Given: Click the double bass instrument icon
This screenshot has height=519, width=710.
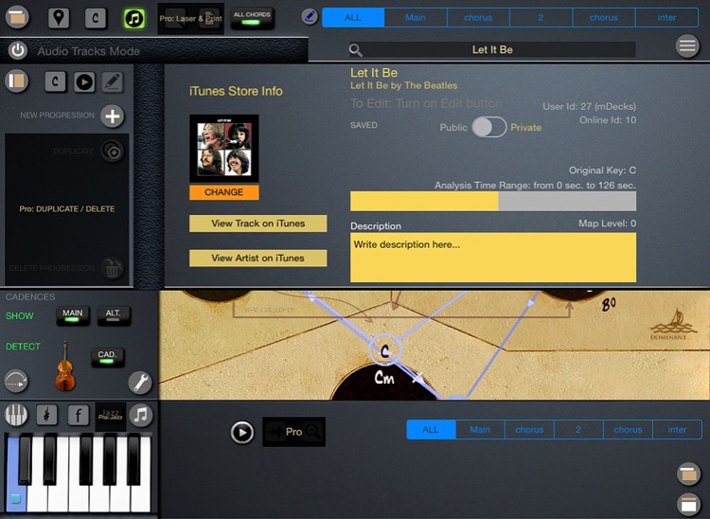Looking at the screenshot, I should 64,367.
